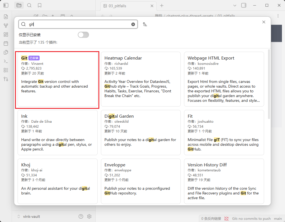Open graph view from the ribbon
The width and height of the screenshot is (285, 222).
(6, 26)
